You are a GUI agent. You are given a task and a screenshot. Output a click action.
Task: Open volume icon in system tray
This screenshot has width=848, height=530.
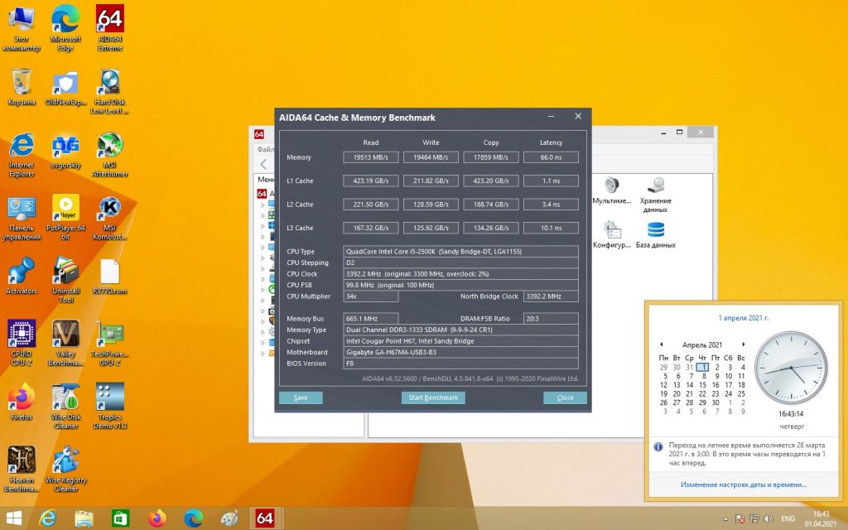[x=768, y=518]
